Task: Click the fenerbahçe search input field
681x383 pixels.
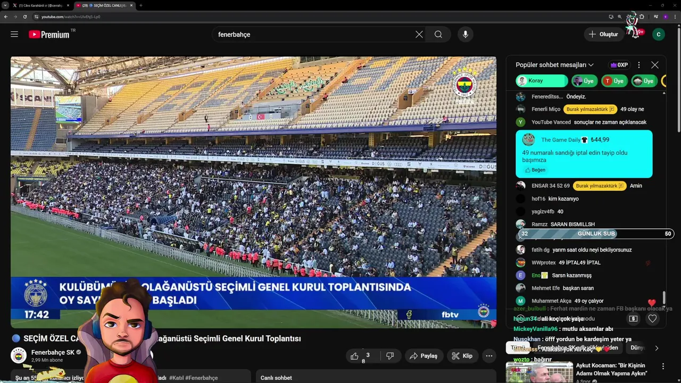Action: pos(314,34)
